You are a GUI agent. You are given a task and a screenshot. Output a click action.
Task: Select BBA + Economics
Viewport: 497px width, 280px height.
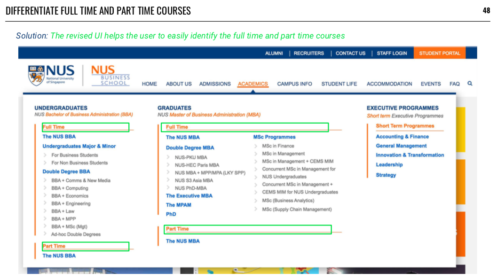[x=70, y=196]
